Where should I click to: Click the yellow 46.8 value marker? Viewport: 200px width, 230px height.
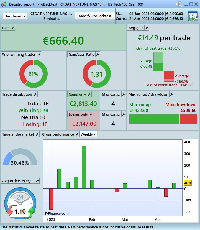click(188, 183)
